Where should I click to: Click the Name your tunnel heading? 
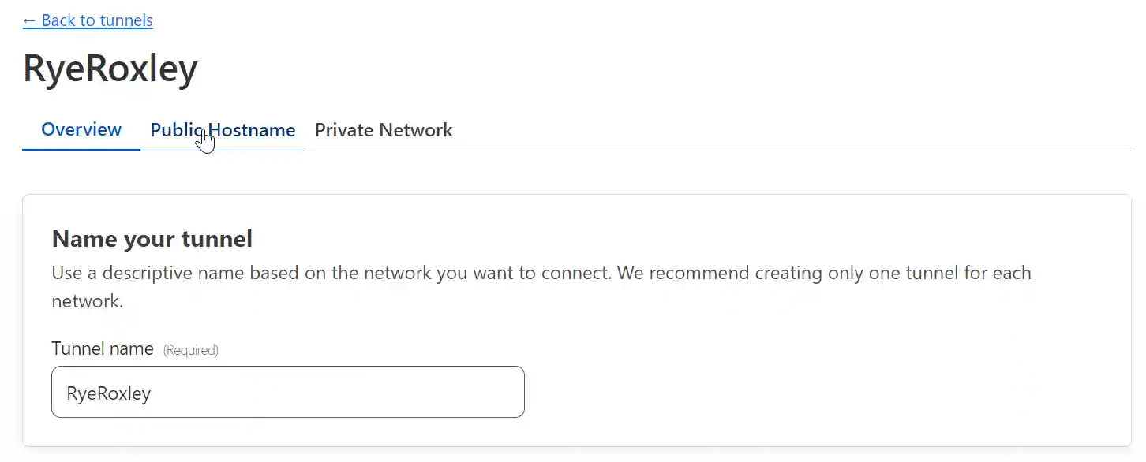point(152,238)
